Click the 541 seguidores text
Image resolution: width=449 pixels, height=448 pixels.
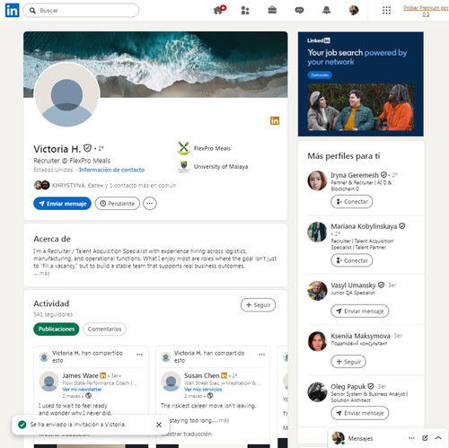tap(53, 314)
